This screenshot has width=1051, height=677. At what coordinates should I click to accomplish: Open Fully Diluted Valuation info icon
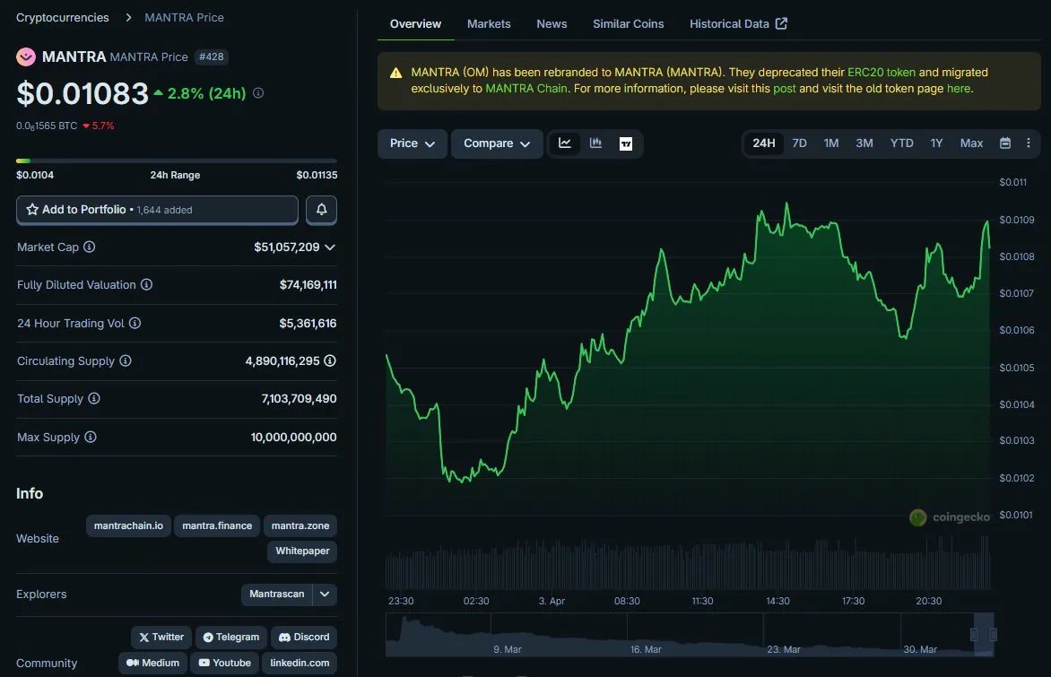pyautogui.click(x=146, y=284)
